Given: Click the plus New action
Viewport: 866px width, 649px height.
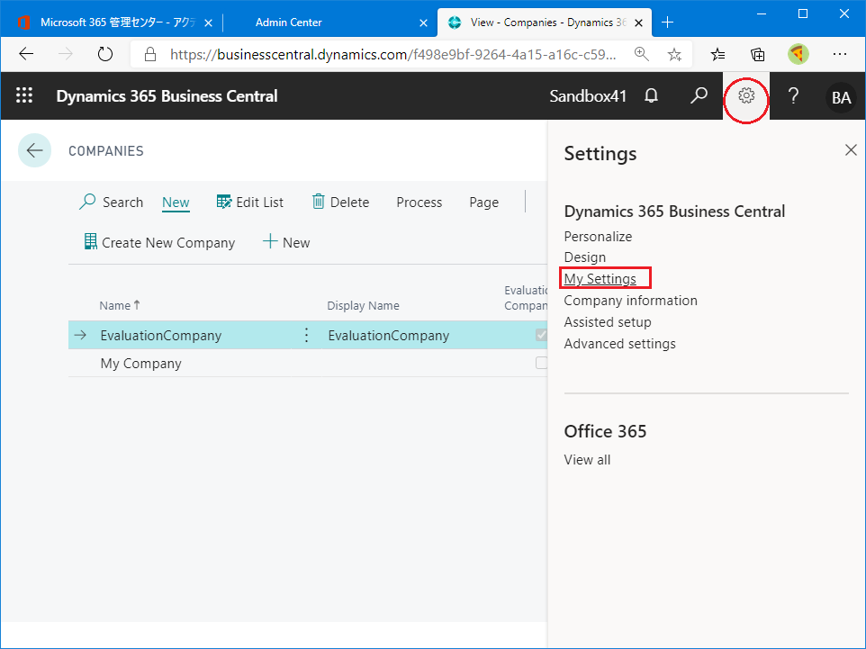Looking at the screenshot, I should (x=286, y=242).
